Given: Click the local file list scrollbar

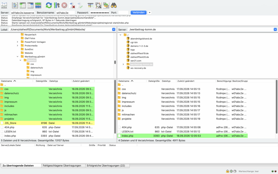Looking at the screenshot, I should [x=115, y=107].
